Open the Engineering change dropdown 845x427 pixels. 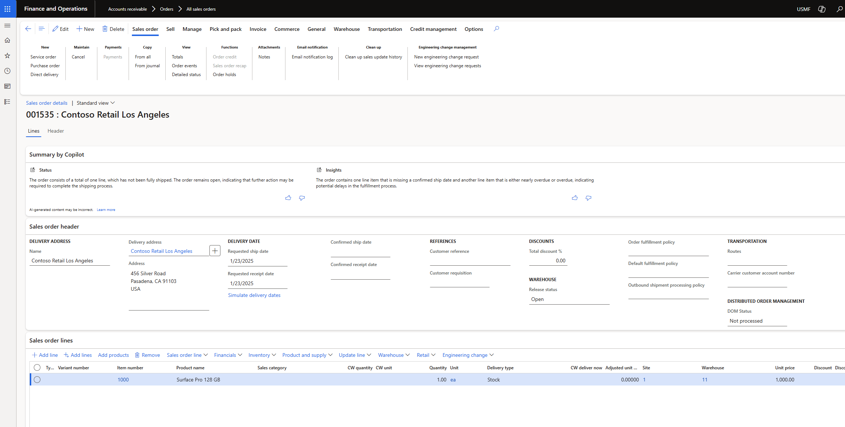pos(468,355)
